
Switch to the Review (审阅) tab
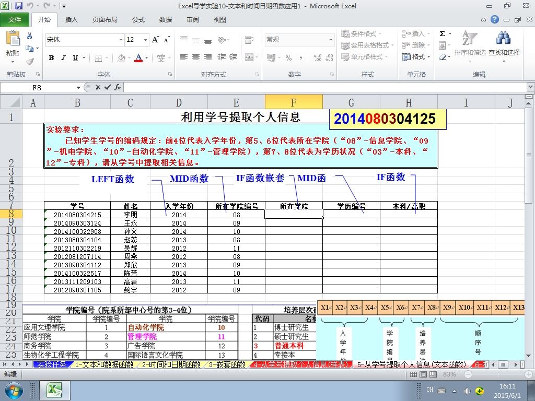pyautogui.click(x=193, y=20)
